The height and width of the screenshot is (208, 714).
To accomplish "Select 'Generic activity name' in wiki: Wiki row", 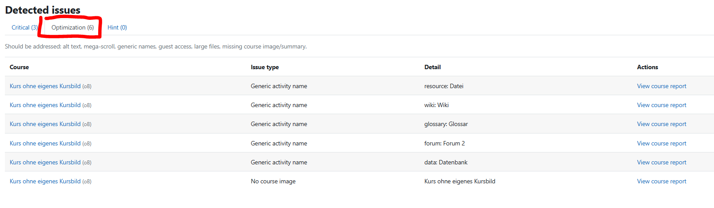I will pyautogui.click(x=279, y=105).
